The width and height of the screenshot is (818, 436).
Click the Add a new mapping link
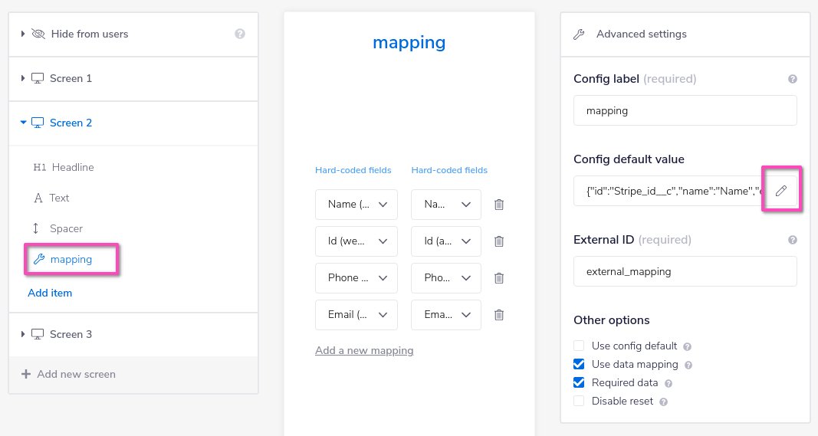pos(364,350)
